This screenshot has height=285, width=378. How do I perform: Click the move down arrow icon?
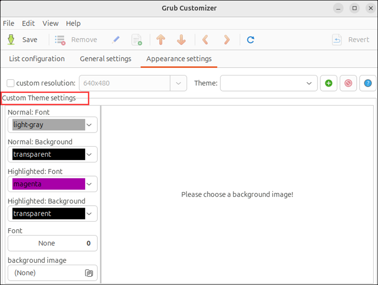click(181, 40)
